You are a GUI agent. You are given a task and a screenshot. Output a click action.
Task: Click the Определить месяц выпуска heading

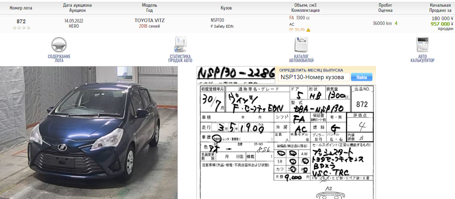coord(311,70)
